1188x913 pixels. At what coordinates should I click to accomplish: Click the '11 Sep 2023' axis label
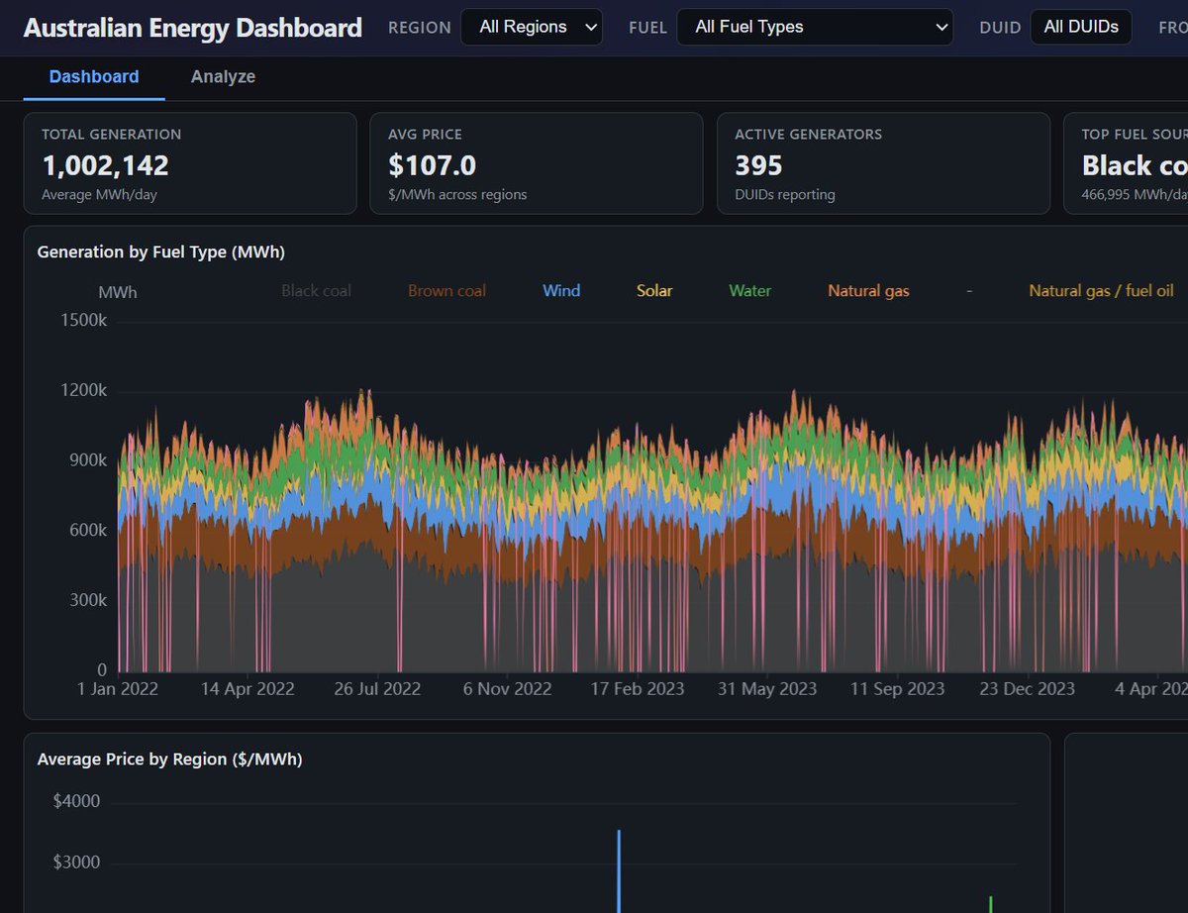(897, 688)
